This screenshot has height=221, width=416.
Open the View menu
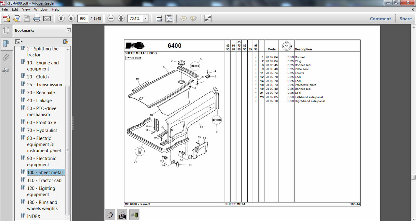coord(26,9)
